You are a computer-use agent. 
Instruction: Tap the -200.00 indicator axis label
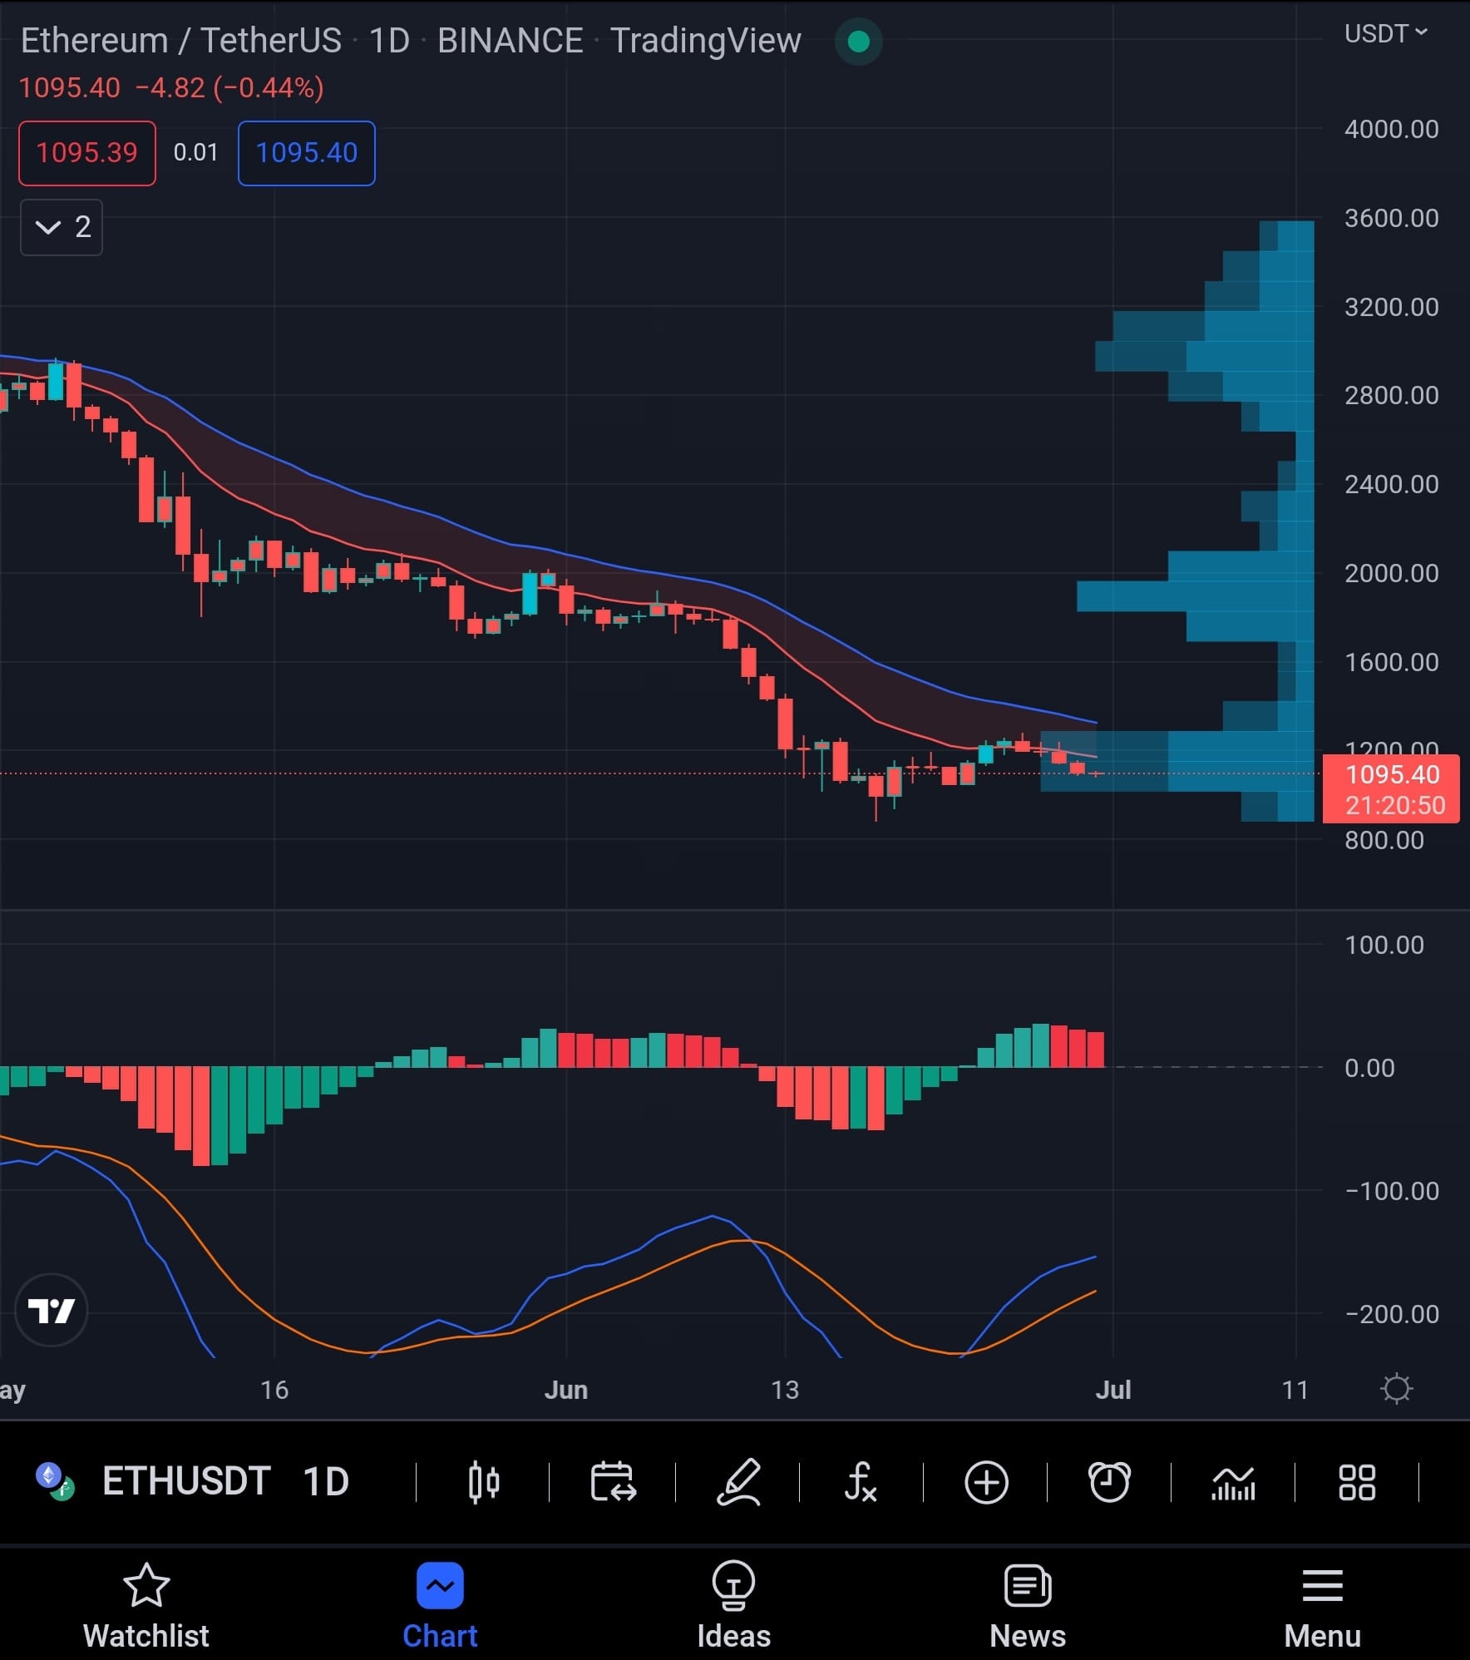pyautogui.click(x=1391, y=1314)
